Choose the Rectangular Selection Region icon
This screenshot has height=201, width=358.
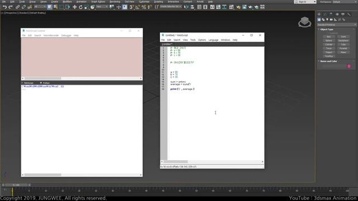click(x=62, y=7)
